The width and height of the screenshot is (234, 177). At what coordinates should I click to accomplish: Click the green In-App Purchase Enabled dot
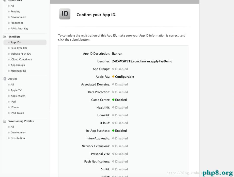coord(113,131)
